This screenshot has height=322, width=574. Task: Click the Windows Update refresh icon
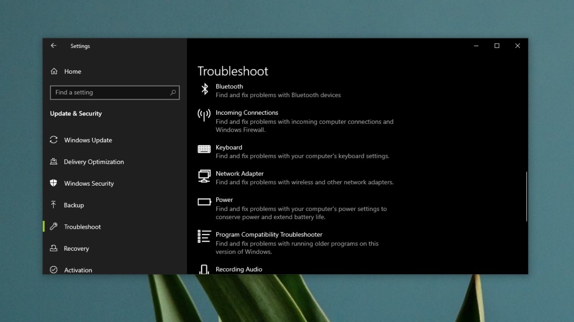coord(54,140)
